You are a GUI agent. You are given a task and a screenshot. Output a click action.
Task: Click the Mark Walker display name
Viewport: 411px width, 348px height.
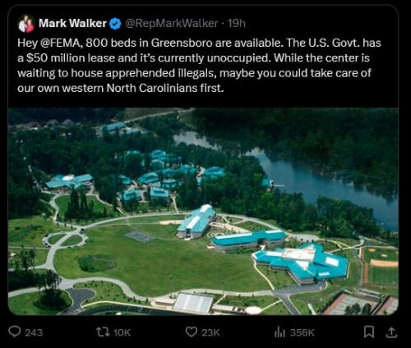click(72, 24)
